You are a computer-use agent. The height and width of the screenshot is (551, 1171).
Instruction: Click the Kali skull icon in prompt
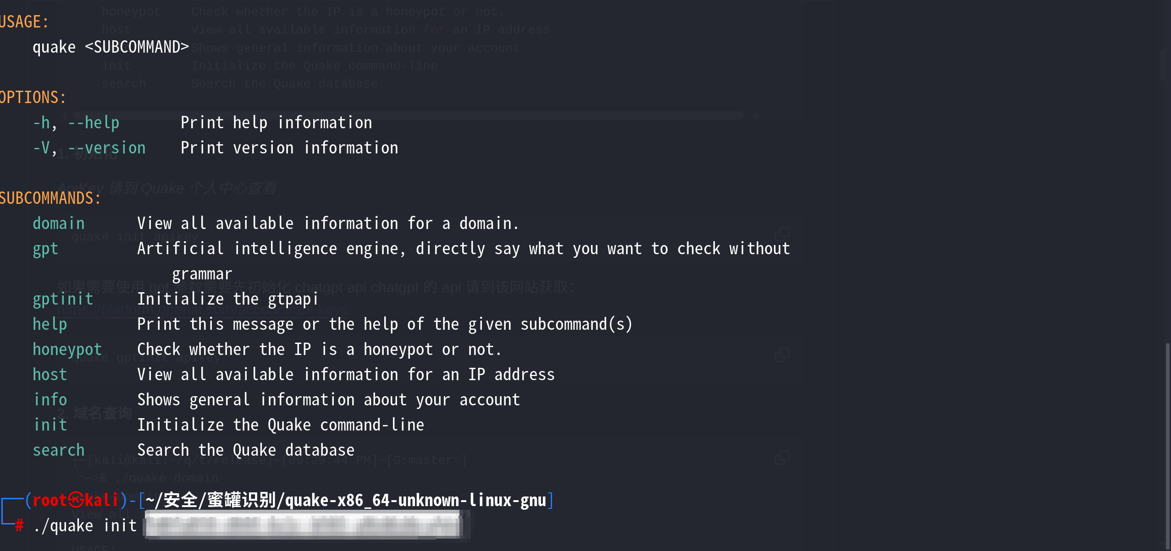coord(76,500)
